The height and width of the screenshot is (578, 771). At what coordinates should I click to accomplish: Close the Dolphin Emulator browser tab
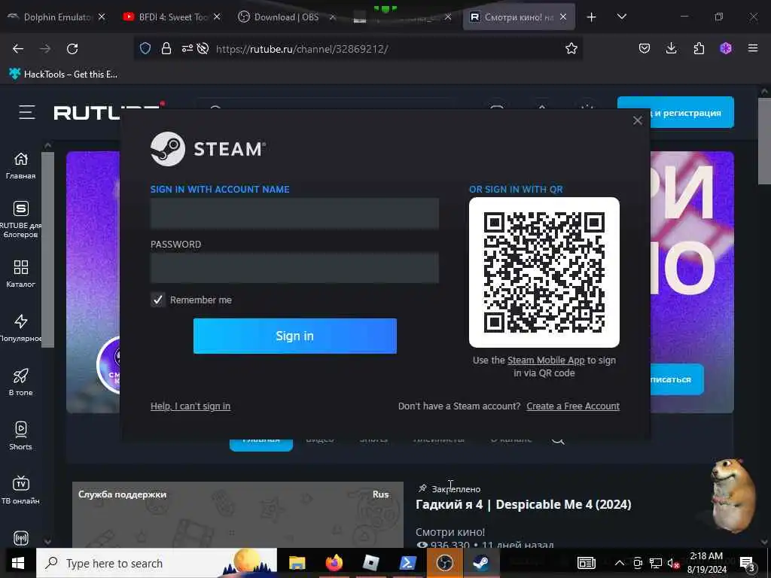[102, 17]
